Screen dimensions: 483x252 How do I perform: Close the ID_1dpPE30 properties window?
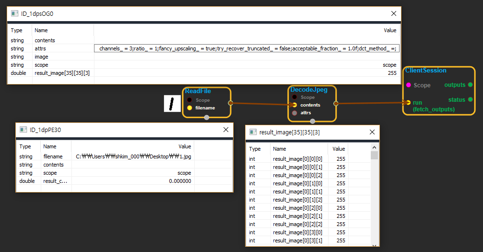pos(226,130)
